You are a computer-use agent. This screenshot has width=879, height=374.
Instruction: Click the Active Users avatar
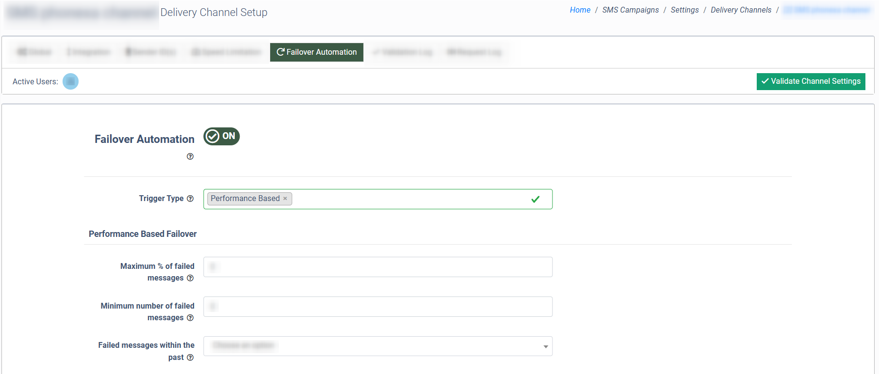click(x=70, y=81)
